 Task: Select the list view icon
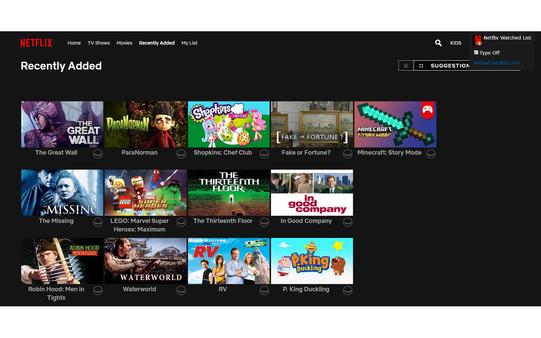pyautogui.click(x=406, y=65)
